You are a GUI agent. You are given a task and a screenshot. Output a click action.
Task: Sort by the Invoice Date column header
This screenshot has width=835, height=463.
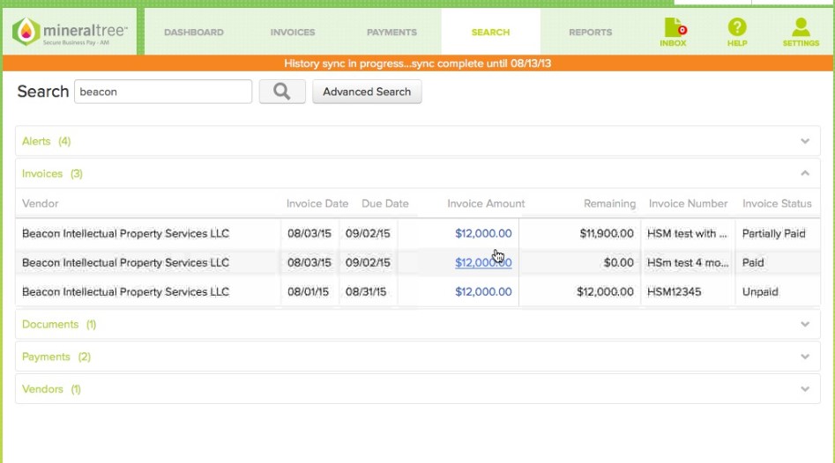point(317,203)
